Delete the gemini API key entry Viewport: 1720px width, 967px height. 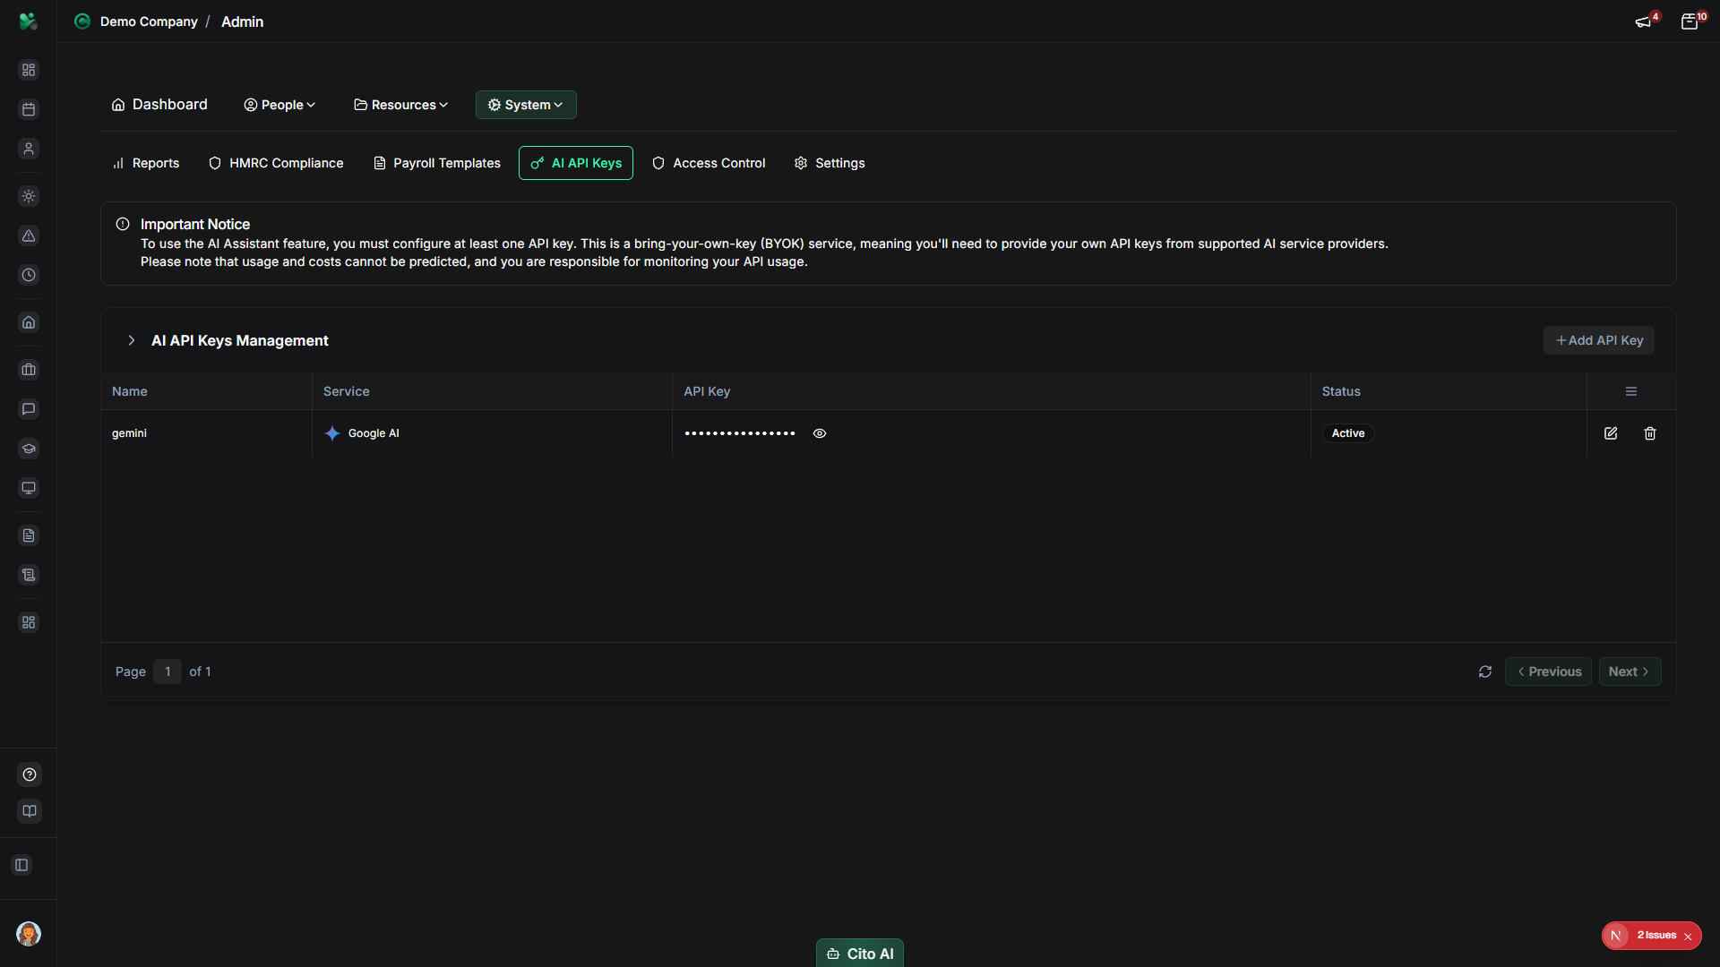1649,432
